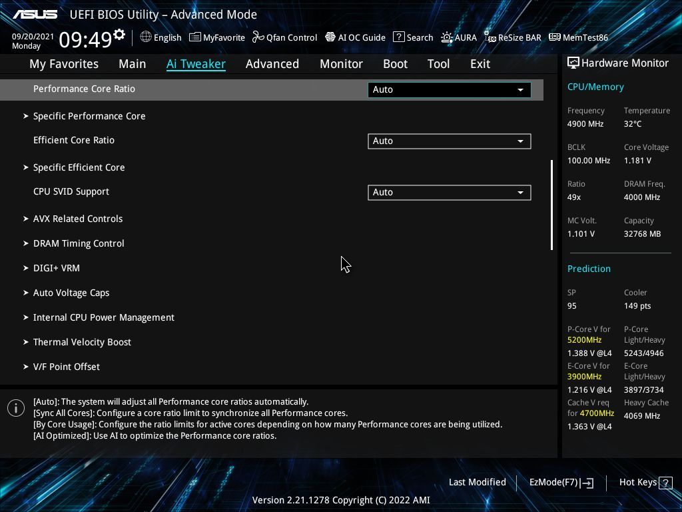Switch to My Favorites tab
682x512 pixels.
point(64,64)
